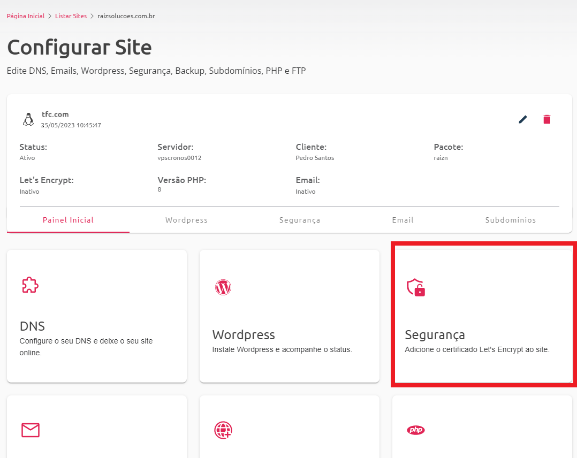The width and height of the screenshot is (577, 458).
Task: Click the Ativo status value
Action: coord(27,158)
